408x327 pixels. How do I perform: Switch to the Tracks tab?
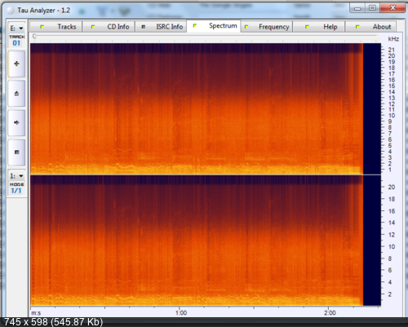pos(56,27)
